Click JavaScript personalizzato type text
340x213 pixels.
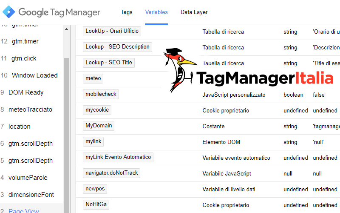(x=234, y=95)
